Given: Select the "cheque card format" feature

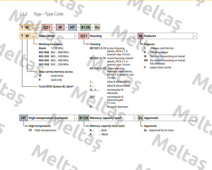Looking at the screenshot, I should 162,48.
